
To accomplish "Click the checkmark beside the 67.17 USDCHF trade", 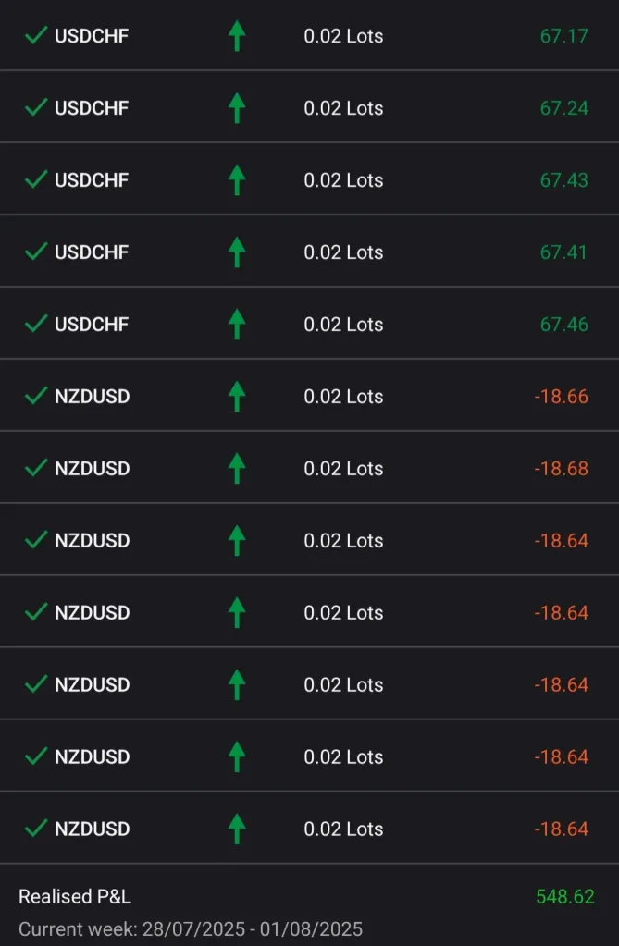I will pos(36,36).
